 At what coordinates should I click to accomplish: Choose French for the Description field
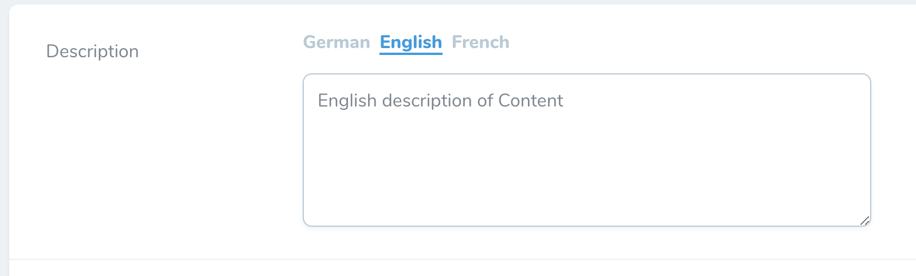(x=480, y=42)
